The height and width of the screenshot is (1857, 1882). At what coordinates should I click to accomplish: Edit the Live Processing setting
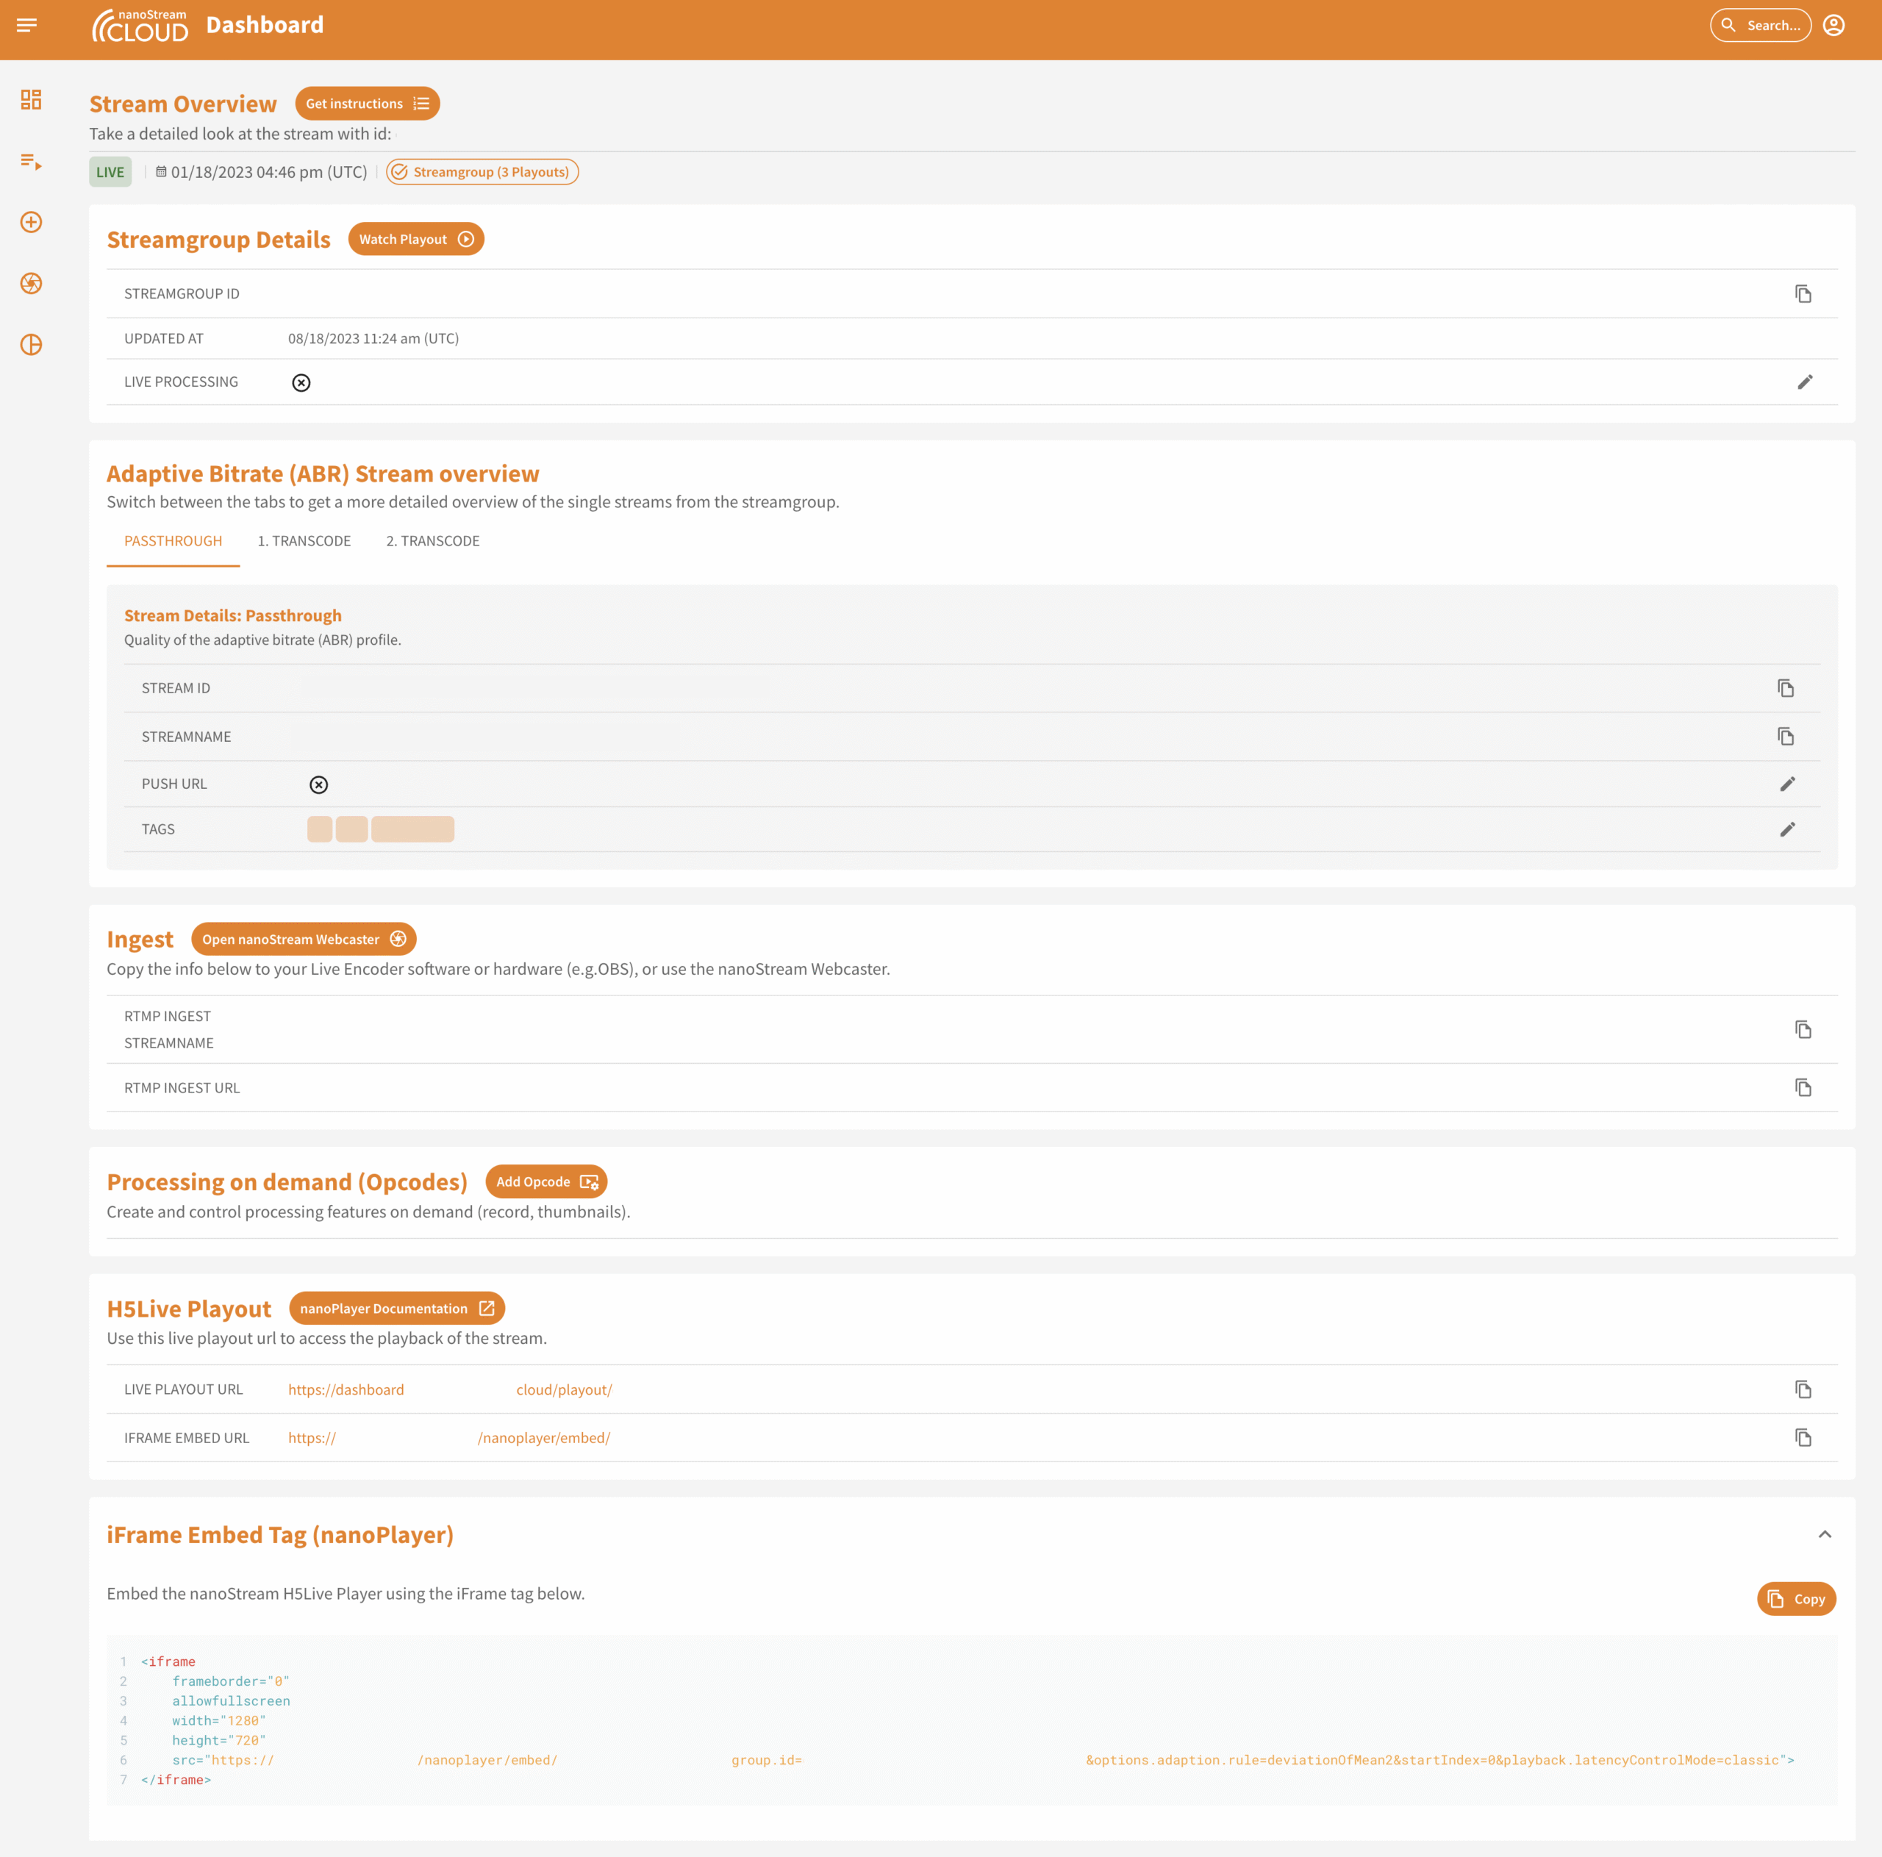coord(1804,382)
